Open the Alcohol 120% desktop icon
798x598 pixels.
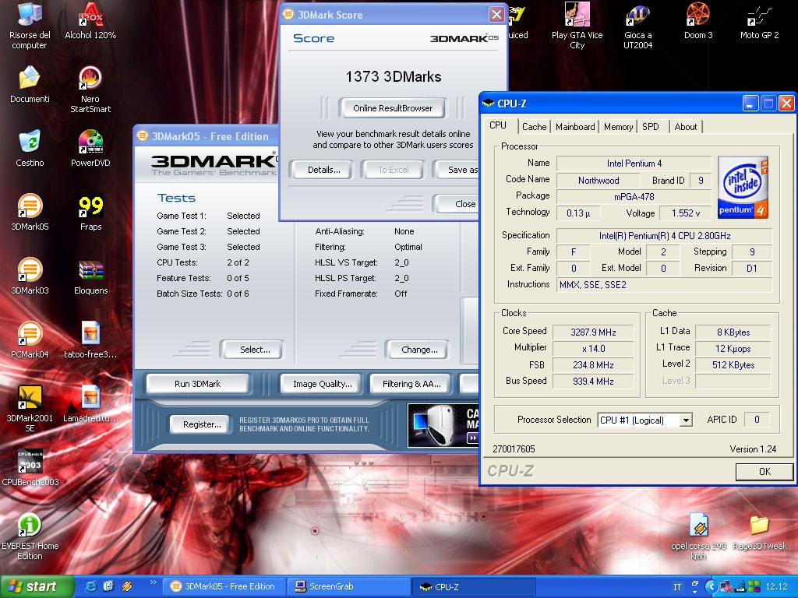click(x=90, y=17)
